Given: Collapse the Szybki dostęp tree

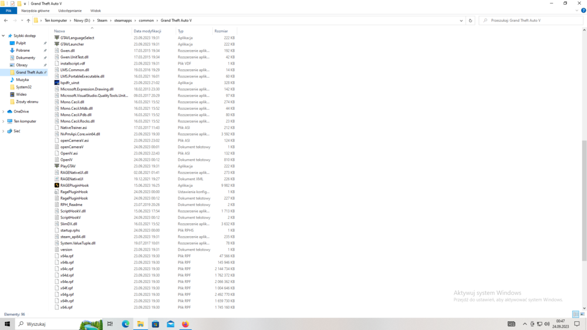Looking at the screenshot, I should click(4, 36).
